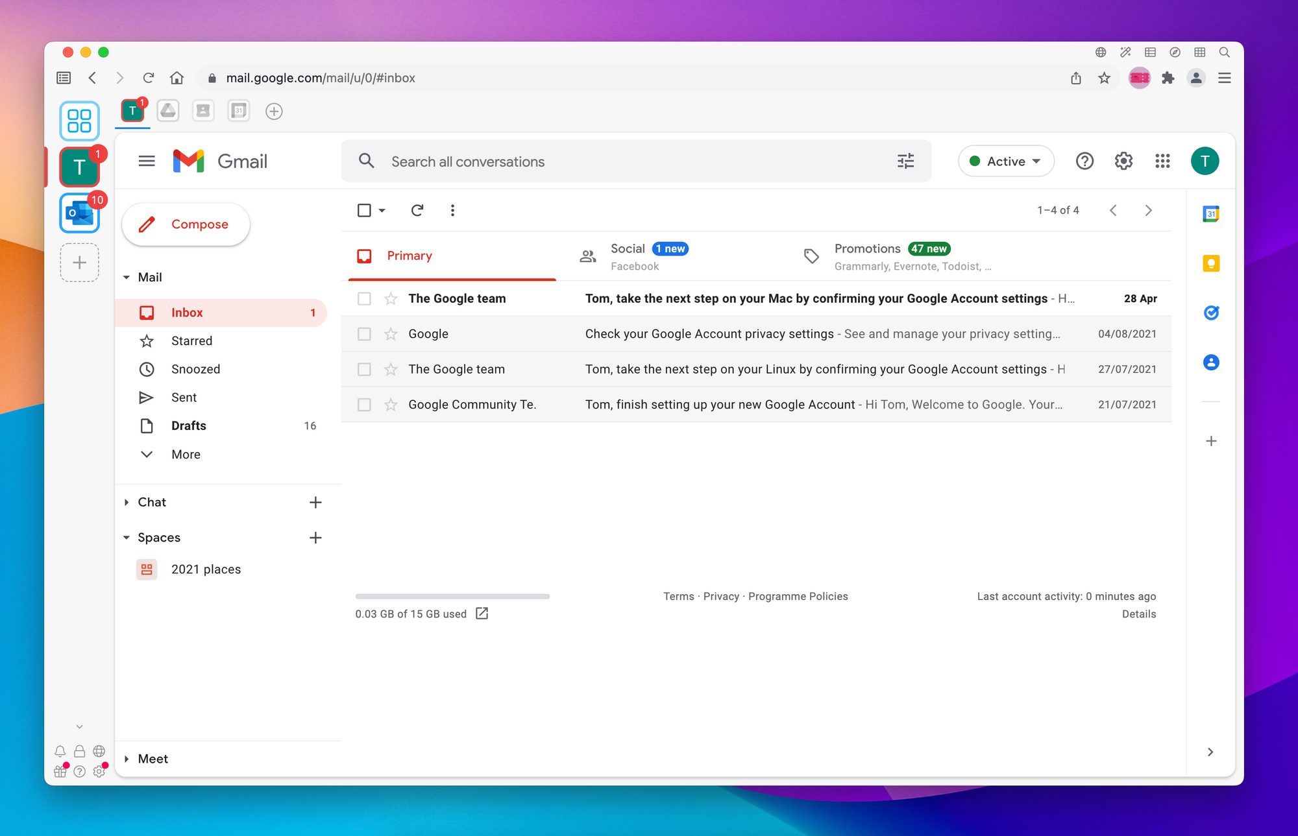This screenshot has height=836, width=1298.
Task: Click the advanced search filters icon
Action: tap(905, 161)
